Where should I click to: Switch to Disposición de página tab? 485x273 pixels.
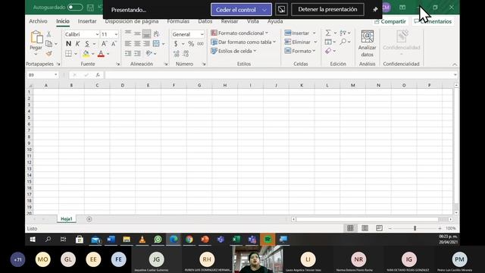click(131, 21)
